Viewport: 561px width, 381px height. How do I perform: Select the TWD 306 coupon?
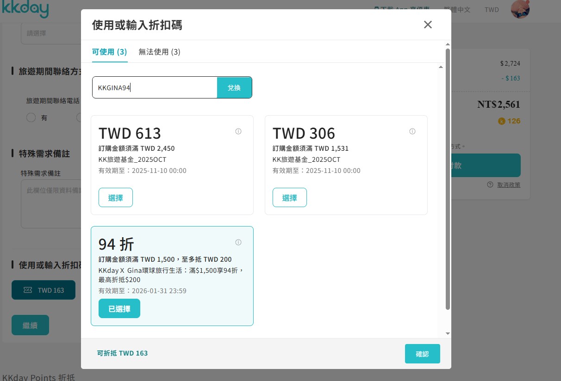(290, 197)
